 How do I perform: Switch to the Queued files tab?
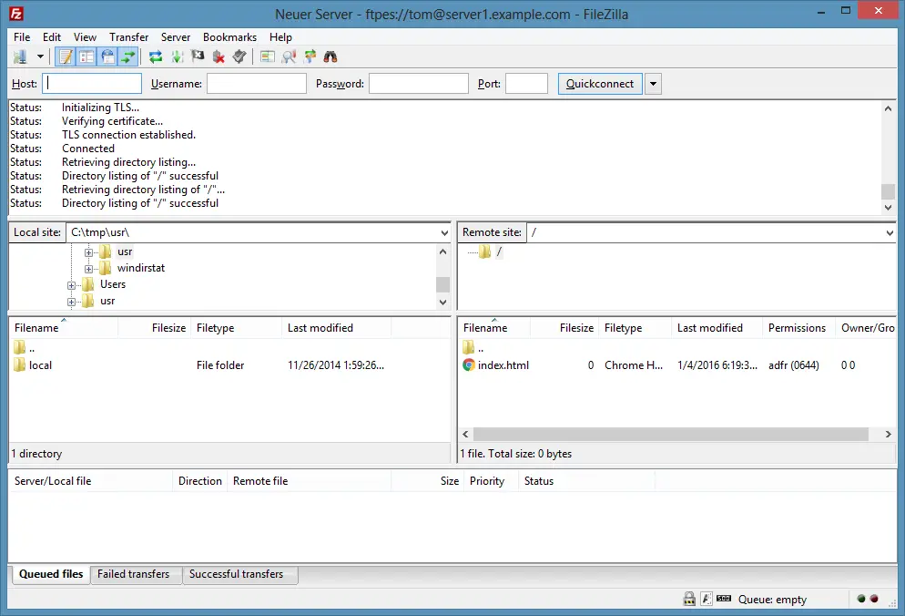(x=51, y=574)
